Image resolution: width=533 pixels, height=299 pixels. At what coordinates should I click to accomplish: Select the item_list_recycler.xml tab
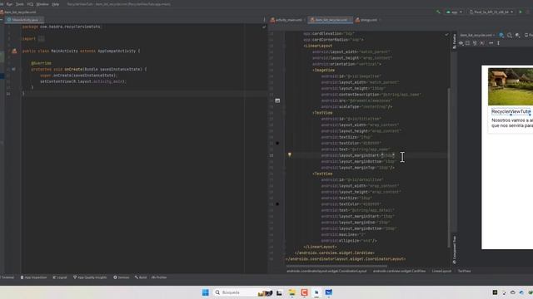[330, 20]
